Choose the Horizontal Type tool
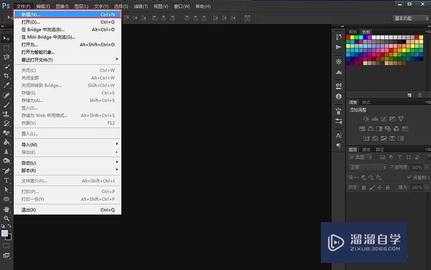This screenshot has height=270, width=431. pos(6,180)
